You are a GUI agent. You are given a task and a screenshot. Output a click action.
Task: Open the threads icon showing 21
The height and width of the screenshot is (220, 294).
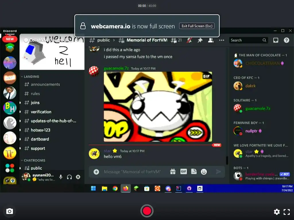(176, 40)
